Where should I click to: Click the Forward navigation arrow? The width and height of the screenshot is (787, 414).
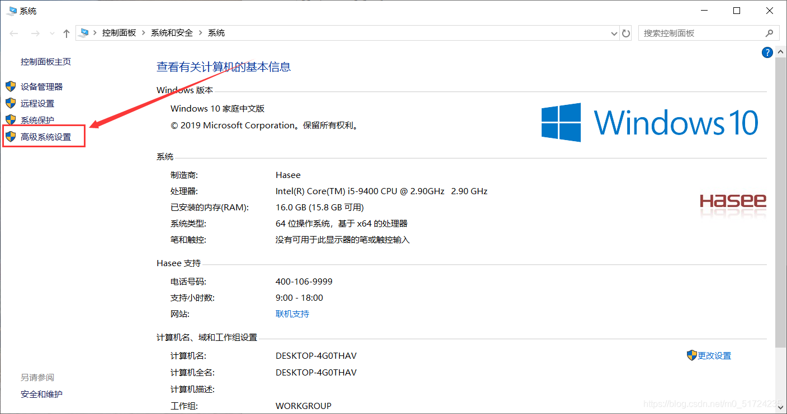point(35,33)
